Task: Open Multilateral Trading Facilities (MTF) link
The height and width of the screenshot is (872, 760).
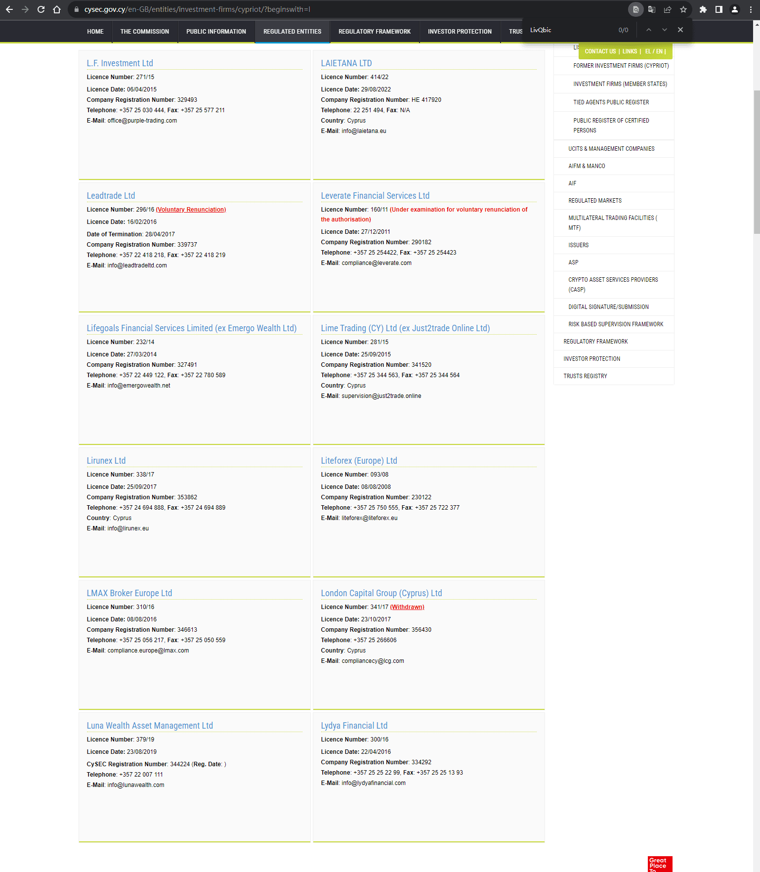Action: pos(613,223)
